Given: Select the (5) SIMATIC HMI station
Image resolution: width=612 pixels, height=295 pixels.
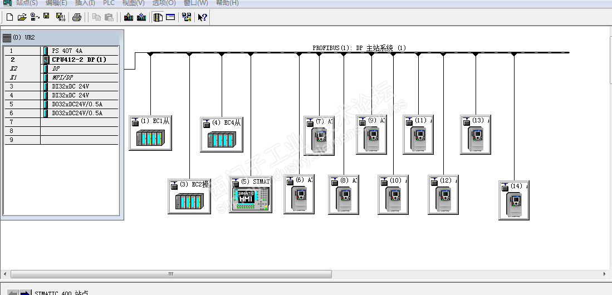Looking at the screenshot, I should click(251, 195).
